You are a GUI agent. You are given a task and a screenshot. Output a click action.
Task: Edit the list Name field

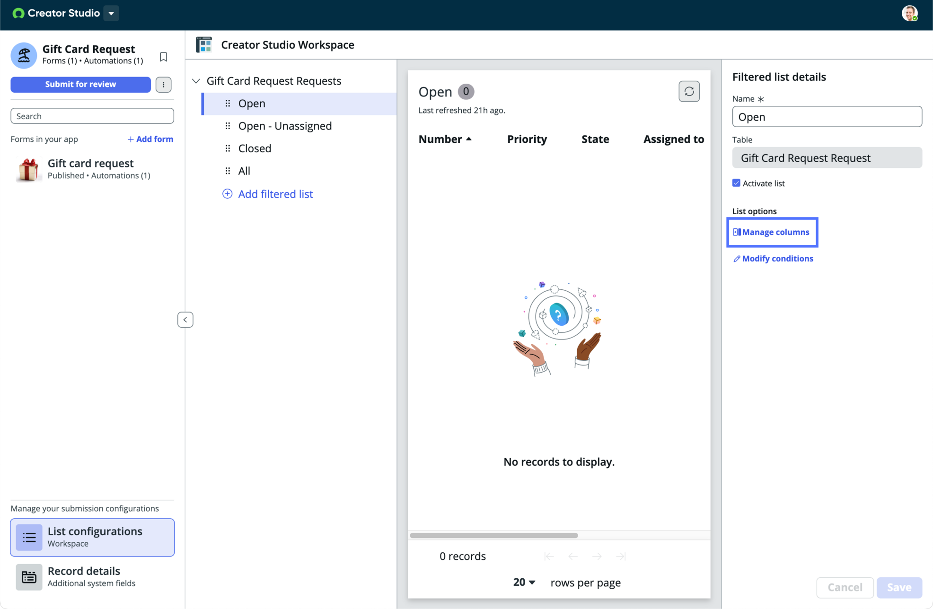pyautogui.click(x=827, y=117)
